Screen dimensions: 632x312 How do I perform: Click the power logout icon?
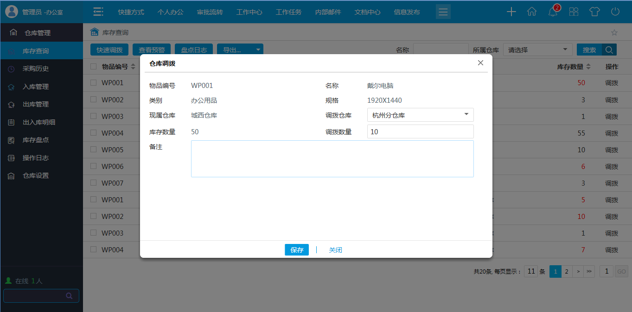615,12
